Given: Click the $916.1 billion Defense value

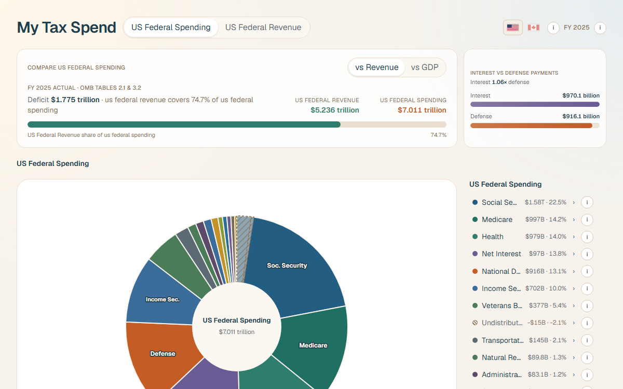Looking at the screenshot, I should tap(581, 116).
